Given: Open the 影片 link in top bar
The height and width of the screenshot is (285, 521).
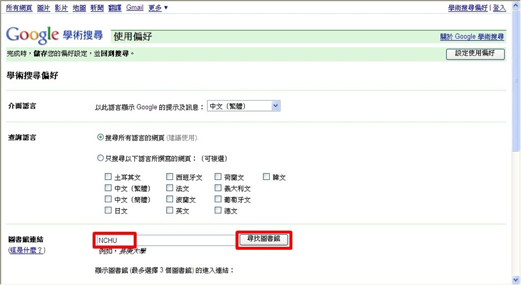Looking at the screenshot, I should tap(61, 8).
